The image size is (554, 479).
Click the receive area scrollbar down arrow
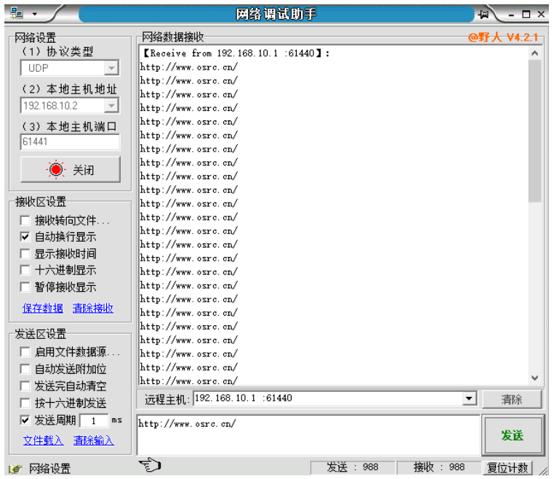[x=534, y=378]
